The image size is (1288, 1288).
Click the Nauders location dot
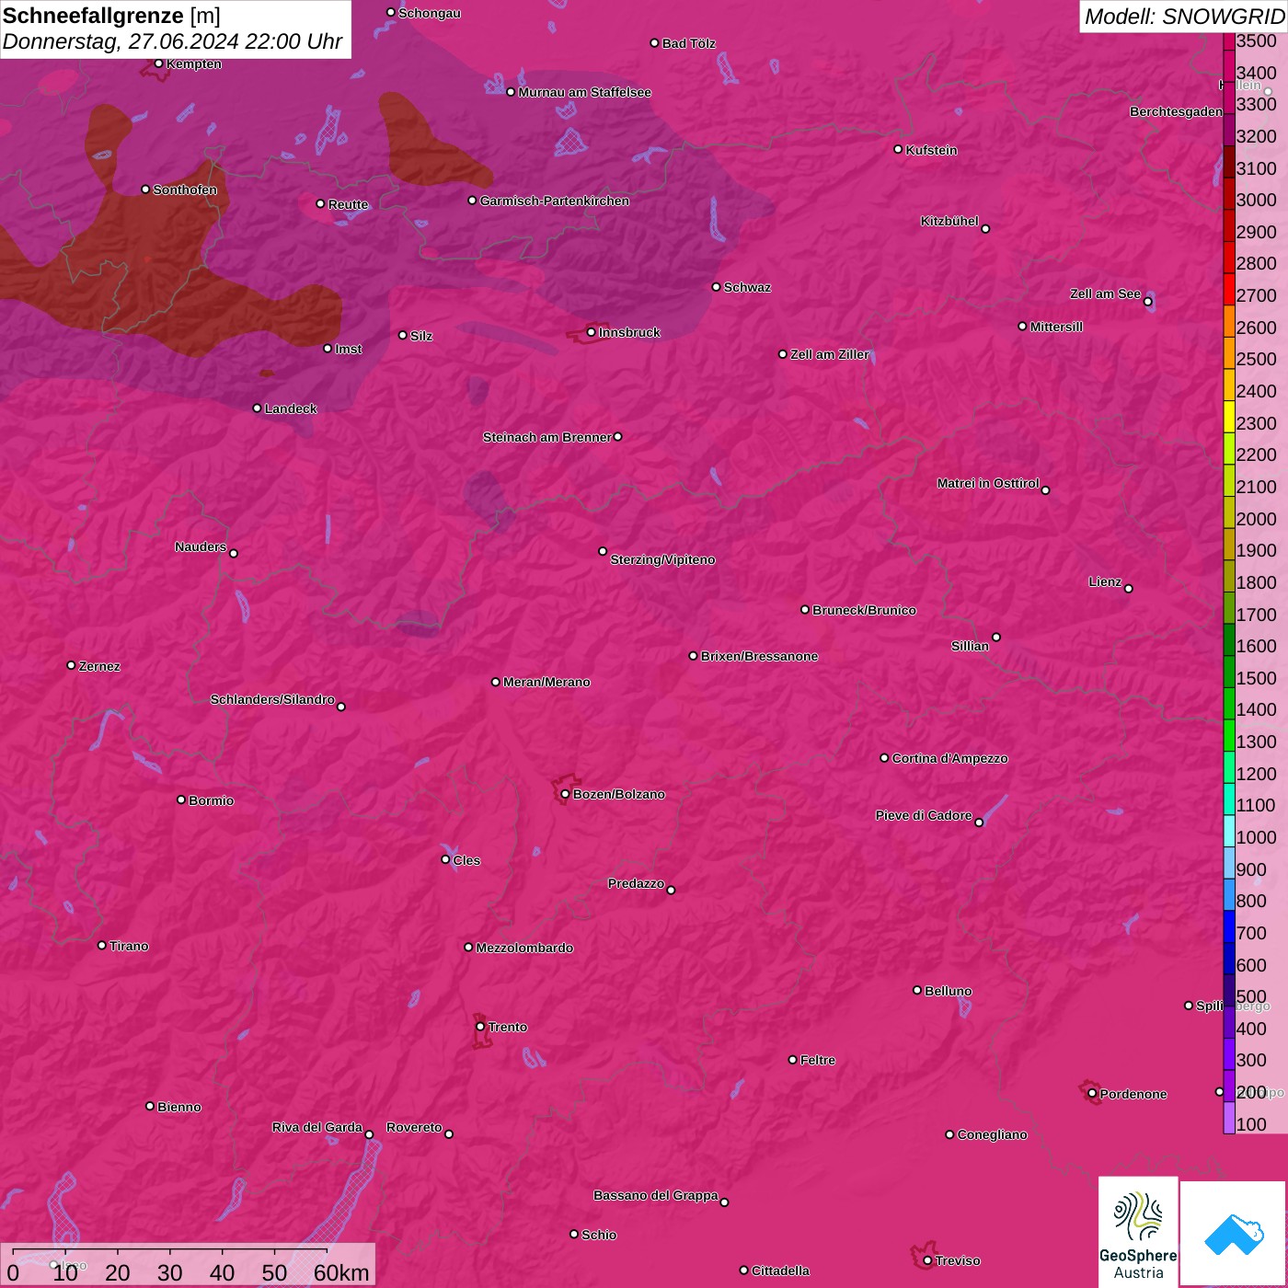click(x=234, y=554)
